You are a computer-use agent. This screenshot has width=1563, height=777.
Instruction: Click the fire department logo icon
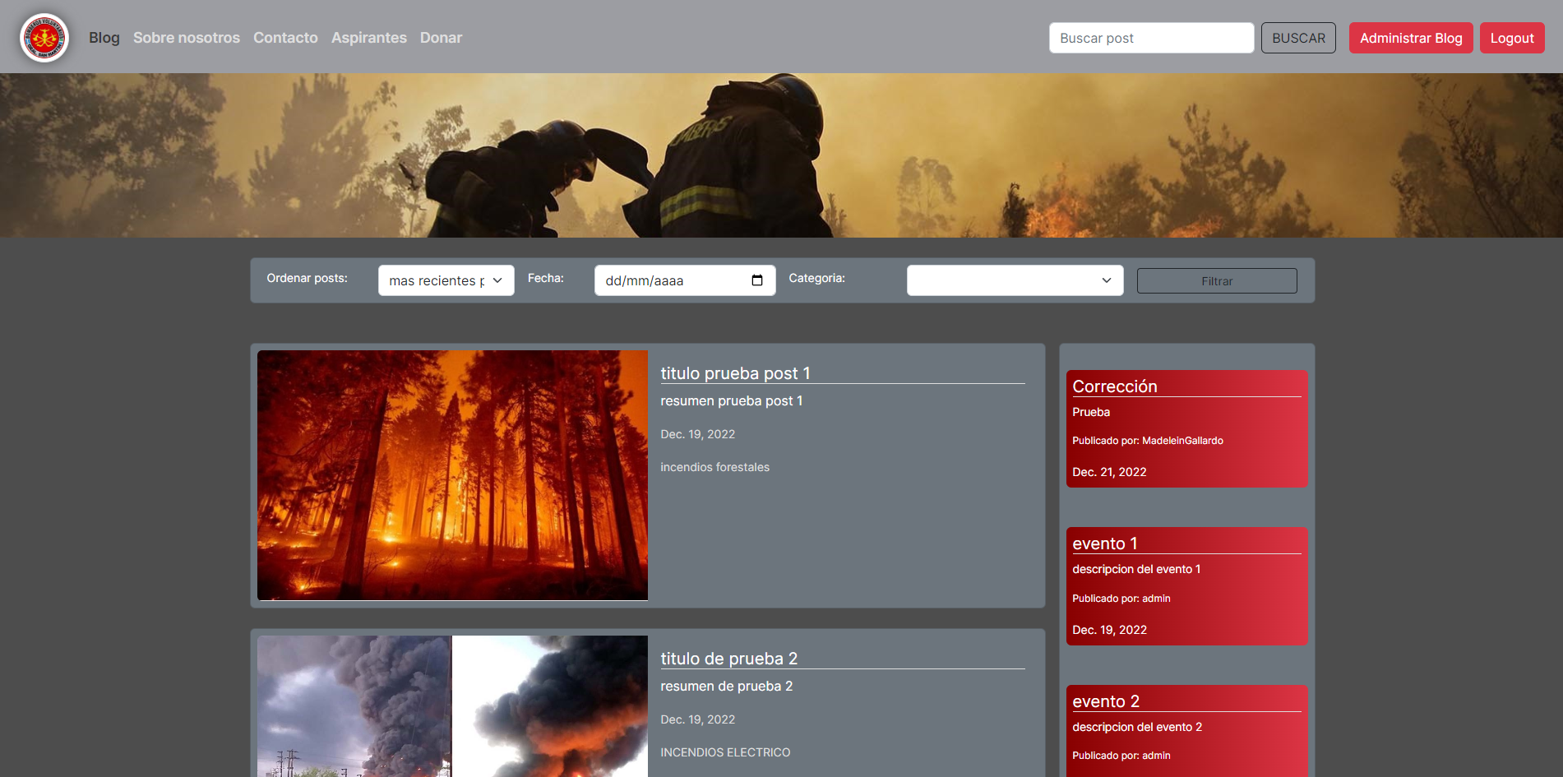pos(44,38)
